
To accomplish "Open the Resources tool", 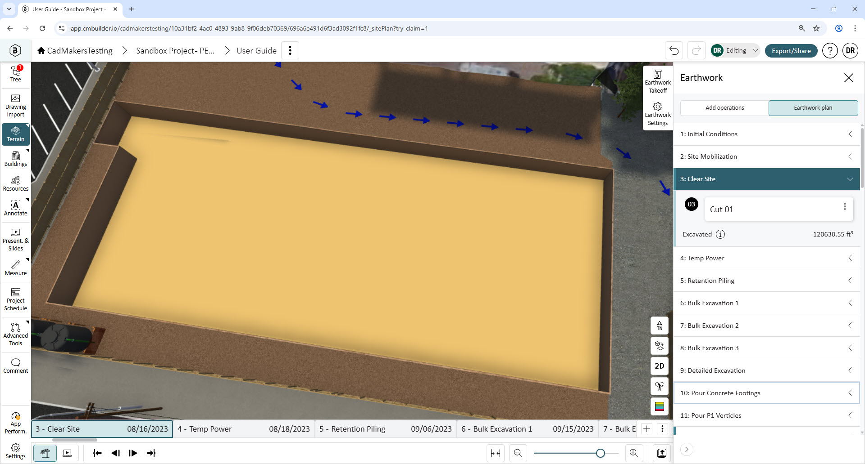I will tap(15, 183).
